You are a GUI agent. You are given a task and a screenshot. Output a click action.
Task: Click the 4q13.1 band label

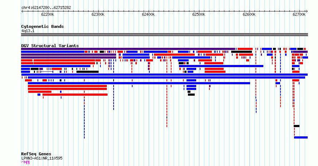tap(28, 31)
